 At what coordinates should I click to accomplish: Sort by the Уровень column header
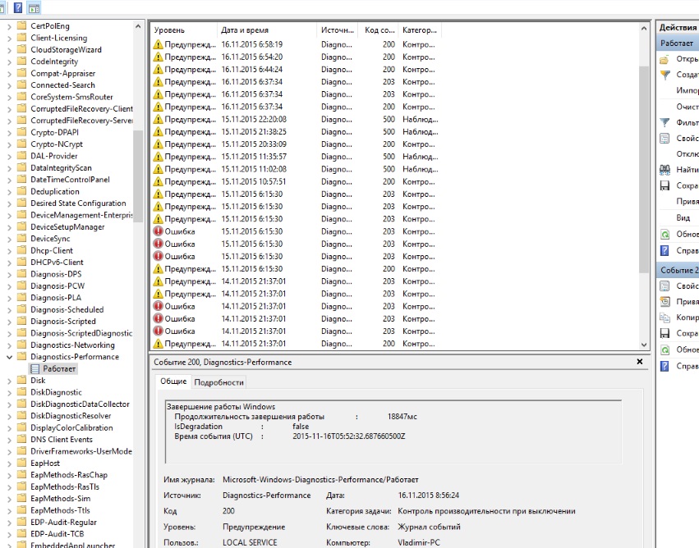[x=184, y=30]
